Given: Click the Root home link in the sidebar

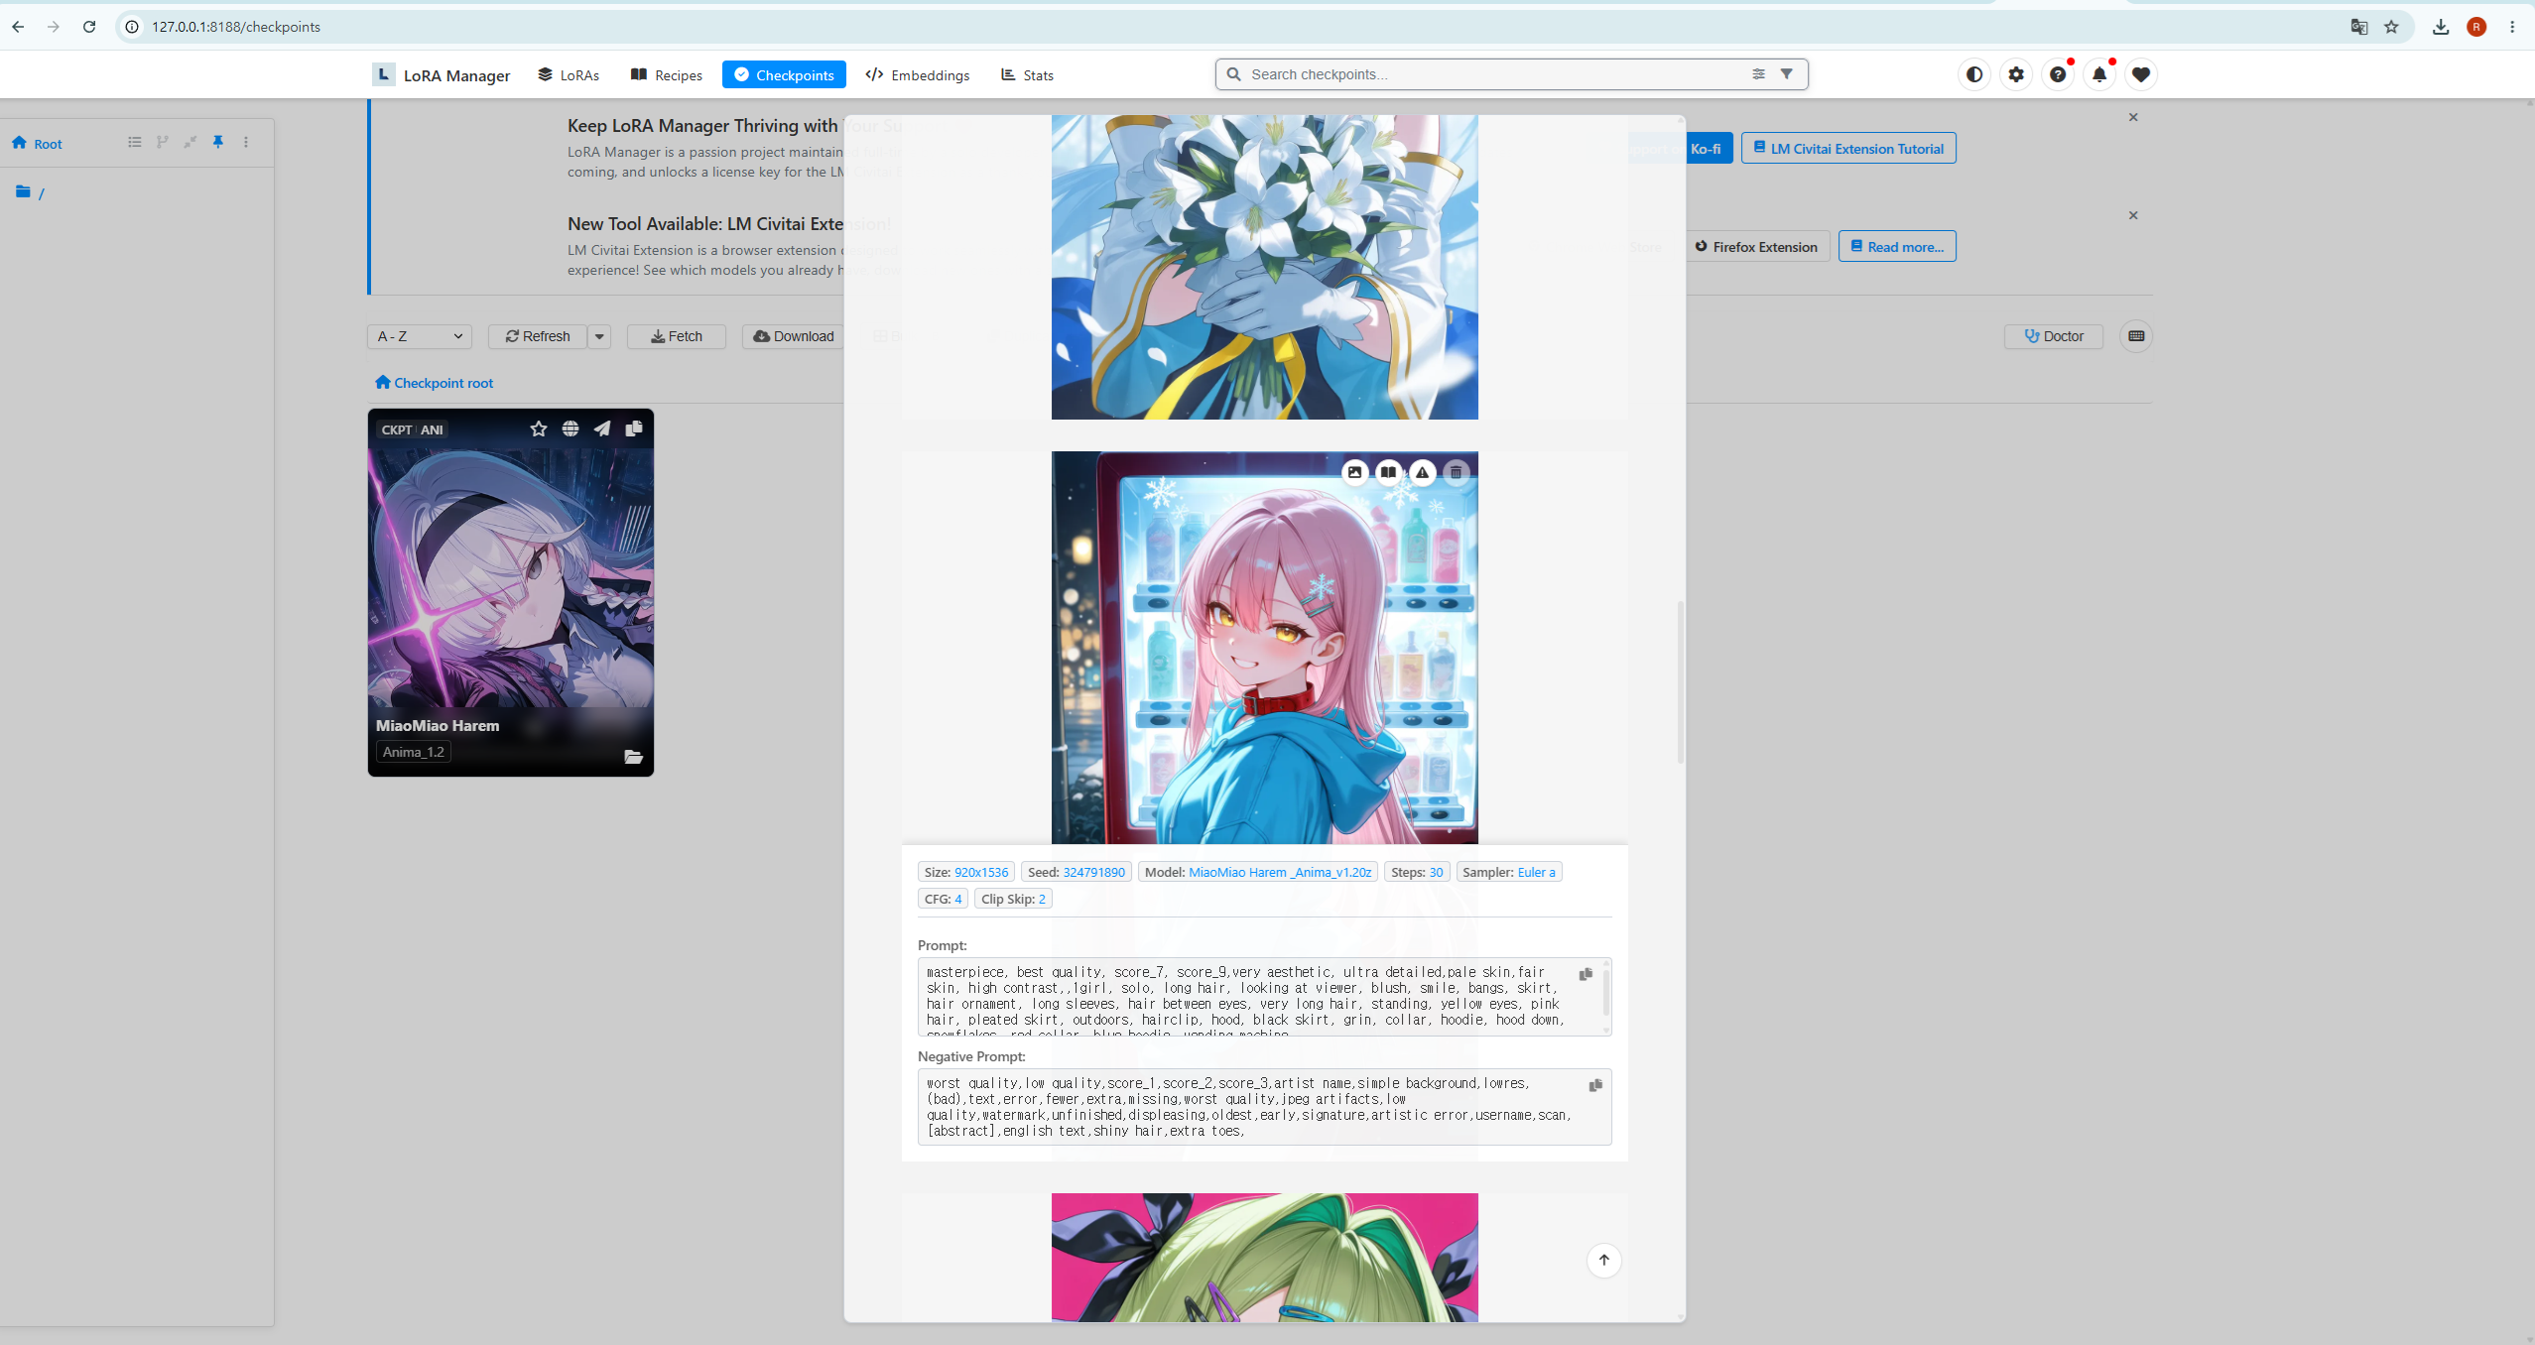Looking at the screenshot, I should [38, 144].
